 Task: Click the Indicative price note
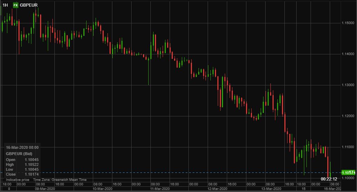17,180
